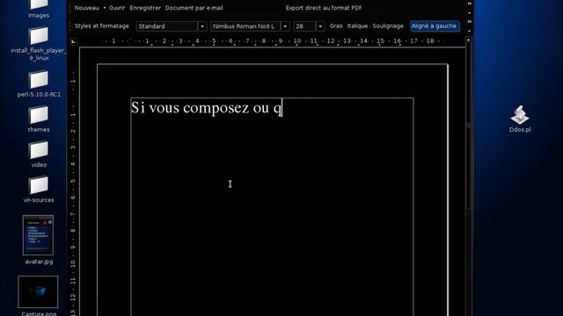Click Ouvrir in the toolbar
Image resolution: width=563 pixels, height=316 pixels.
tap(117, 8)
